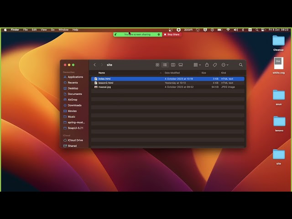Image resolution: width=292 pixels, height=219 pixels.
Task: Select the lenovo folder on desktop
Action: pos(279,124)
